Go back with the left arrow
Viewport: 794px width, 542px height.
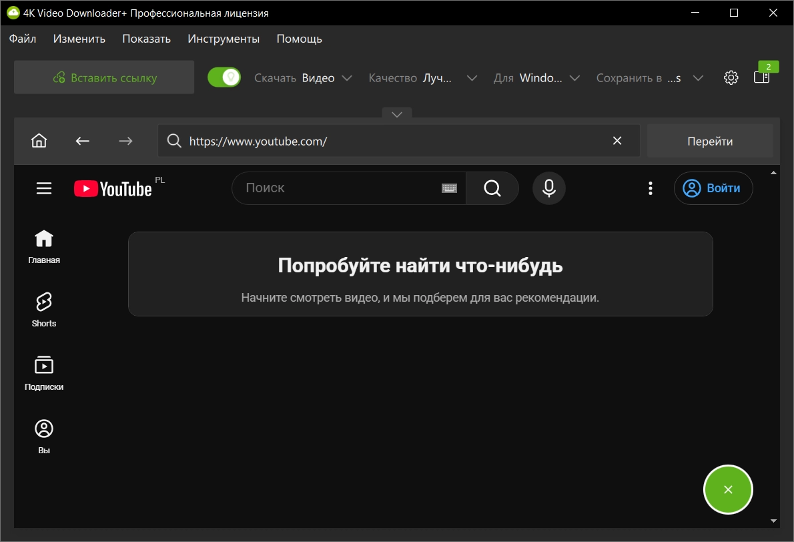pyautogui.click(x=83, y=141)
